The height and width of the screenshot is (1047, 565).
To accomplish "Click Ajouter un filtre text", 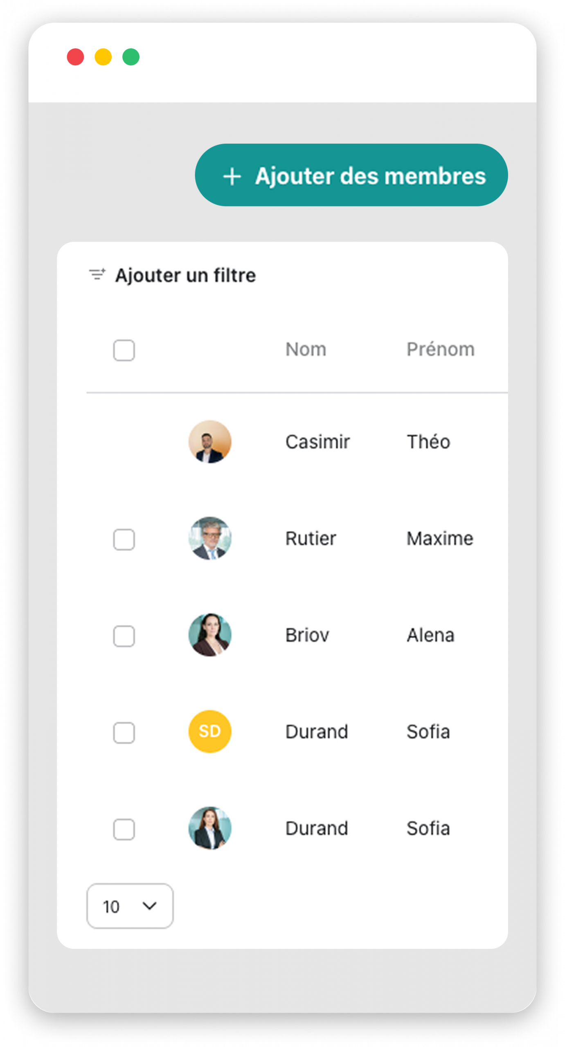I will click(x=185, y=275).
